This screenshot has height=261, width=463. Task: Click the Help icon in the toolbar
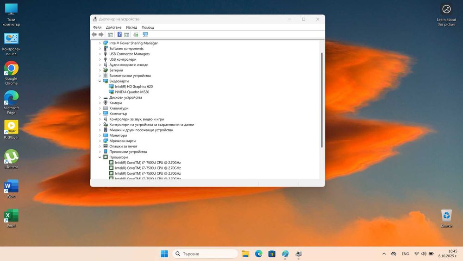(x=119, y=34)
